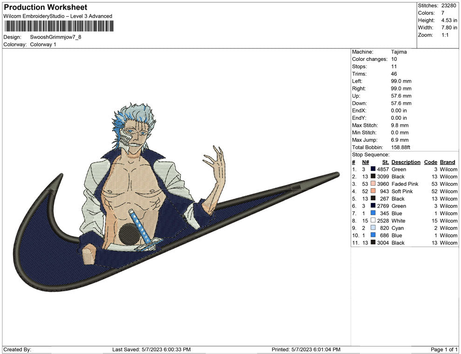Click the blue swatch for stop 10, 686 stitches
Screen dimensions: 461x354
coord(373,235)
